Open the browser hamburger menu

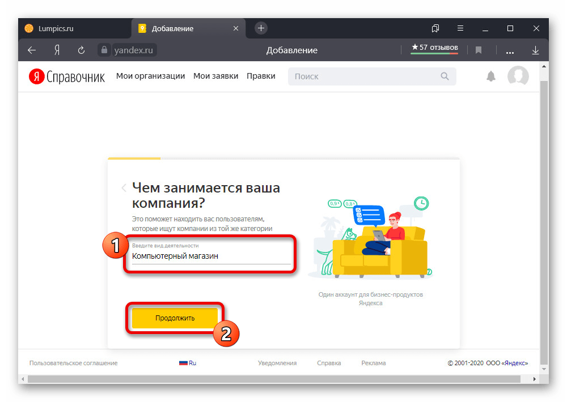click(x=460, y=28)
